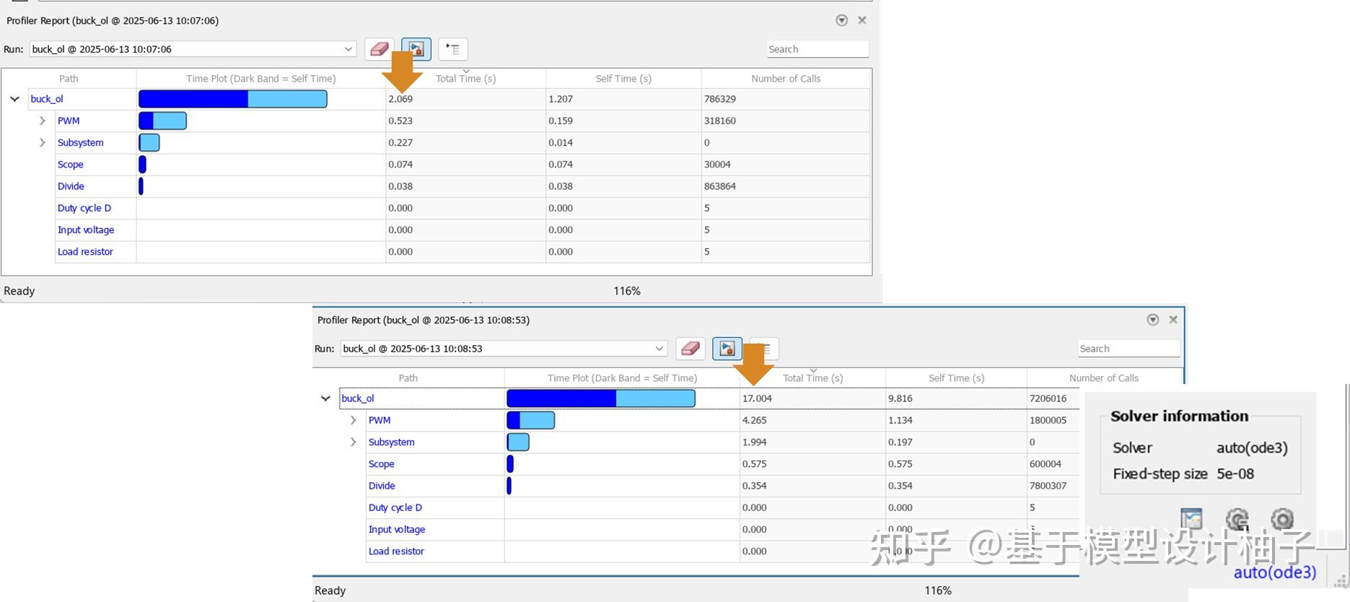This screenshot has width=1350, height=602.
Task: Open the Divide link in the 10:07:06 report
Action: click(x=71, y=186)
